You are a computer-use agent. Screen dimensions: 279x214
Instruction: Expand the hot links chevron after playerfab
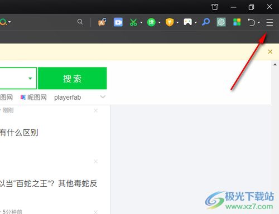[103, 97]
